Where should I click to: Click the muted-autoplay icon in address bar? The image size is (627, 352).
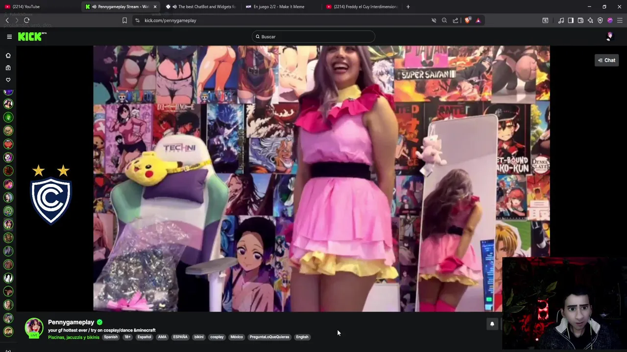coord(434,21)
